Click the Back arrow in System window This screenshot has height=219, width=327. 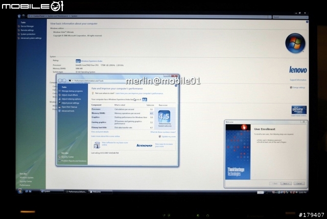pyautogui.click(x=19, y=16)
